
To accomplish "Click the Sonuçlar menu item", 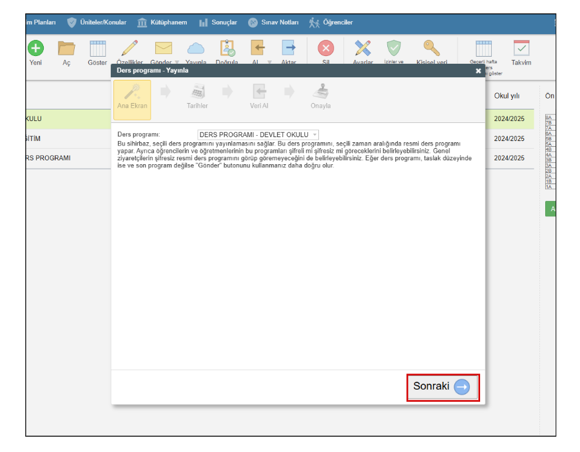I will click(218, 23).
